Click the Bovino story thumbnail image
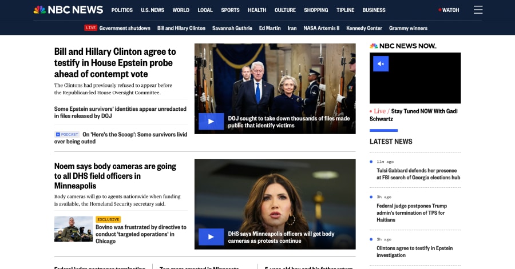Image resolution: width=515 pixels, height=269 pixels. coord(74,229)
